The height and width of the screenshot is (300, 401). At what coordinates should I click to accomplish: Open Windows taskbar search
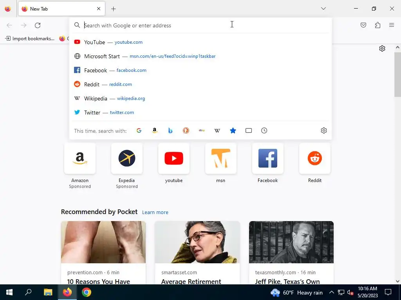coord(28,292)
